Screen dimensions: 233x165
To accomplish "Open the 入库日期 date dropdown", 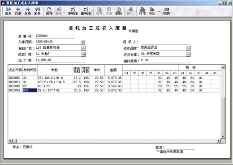I will click(x=83, y=42).
